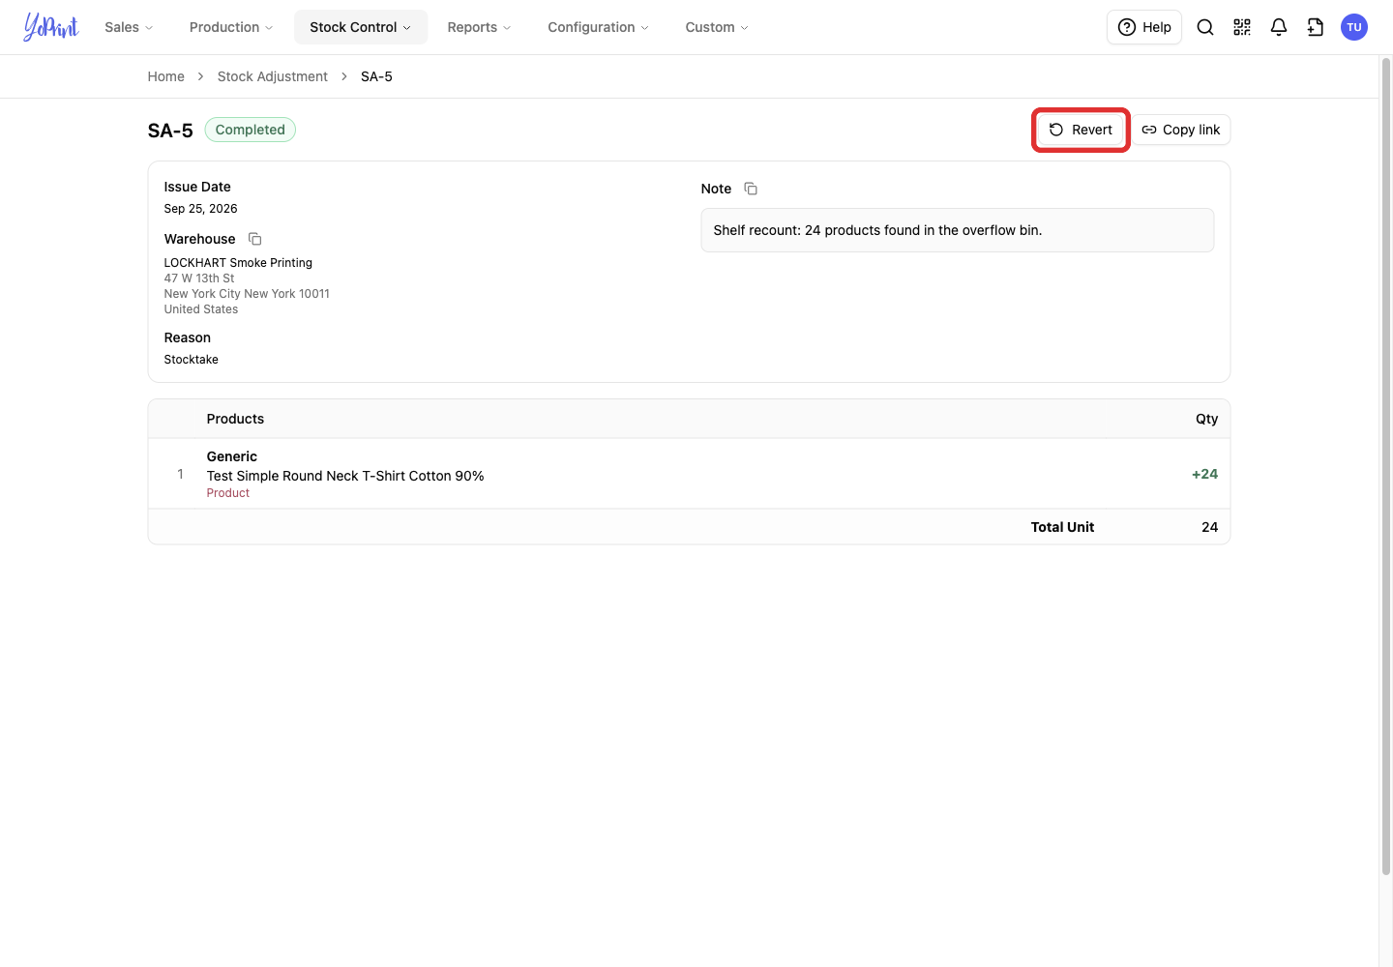This screenshot has width=1393, height=967.
Task: Click the Copy link button
Action: pyautogui.click(x=1181, y=130)
